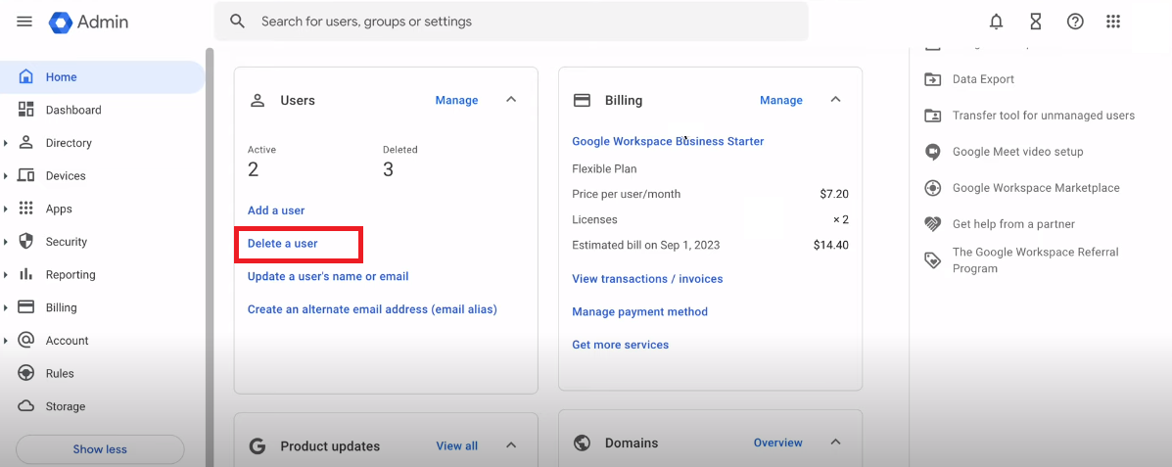Click View all in Product updates
Screen dimensions: 1172x467
coord(456,446)
